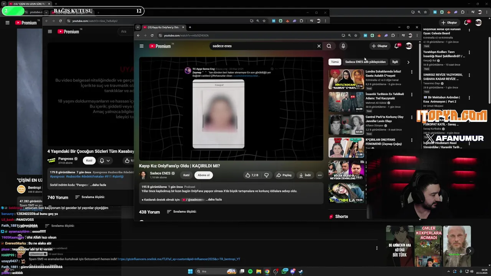The image size is (491, 276).
Task: Open the Windows Start menu
Action: (190, 271)
